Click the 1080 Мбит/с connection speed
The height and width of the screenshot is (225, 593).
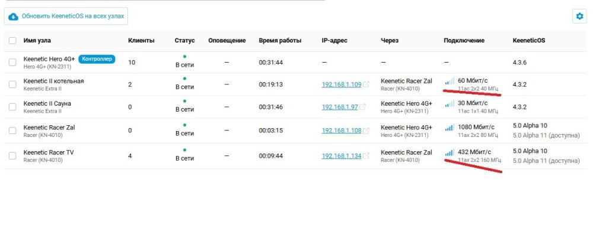tap(476, 128)
